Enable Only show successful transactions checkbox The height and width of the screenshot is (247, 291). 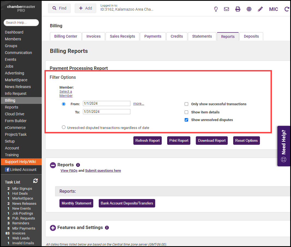187,104
